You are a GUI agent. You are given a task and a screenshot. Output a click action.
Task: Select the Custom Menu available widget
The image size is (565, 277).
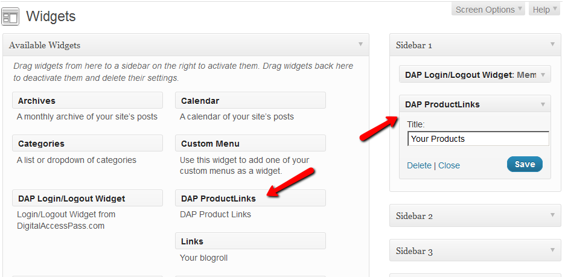tap(250, 143)
